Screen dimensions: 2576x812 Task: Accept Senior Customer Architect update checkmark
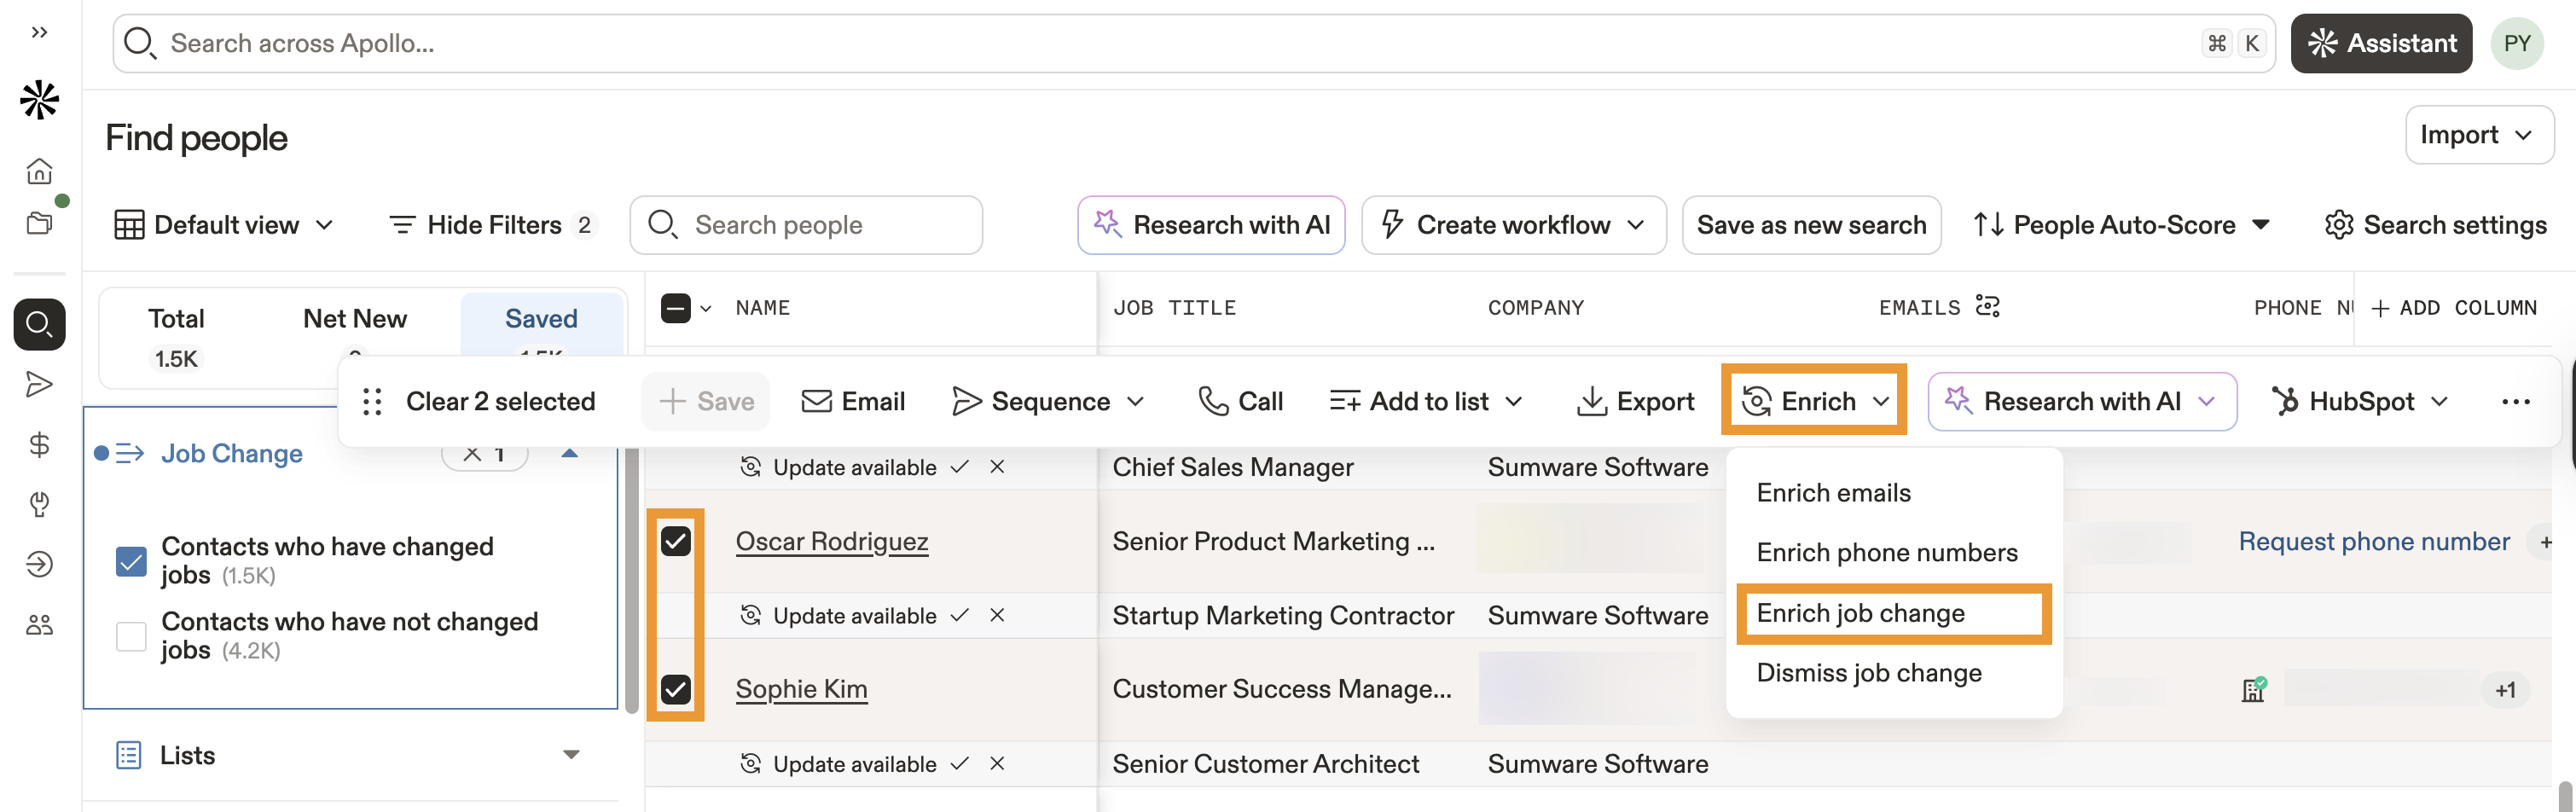(960, 764)
